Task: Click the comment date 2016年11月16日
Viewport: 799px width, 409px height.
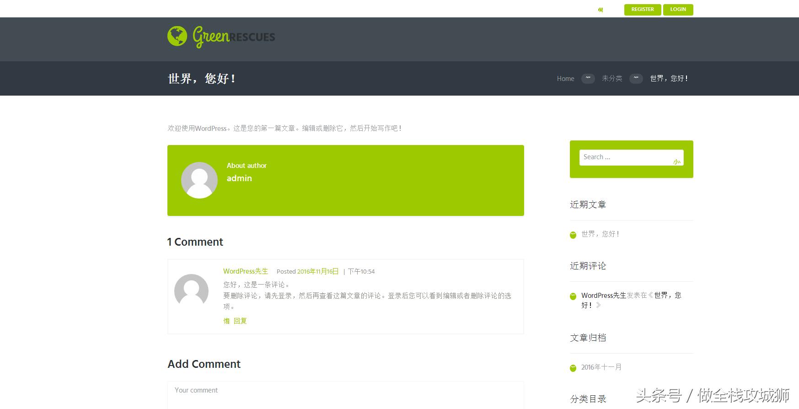Action: [x=318, y=271]
